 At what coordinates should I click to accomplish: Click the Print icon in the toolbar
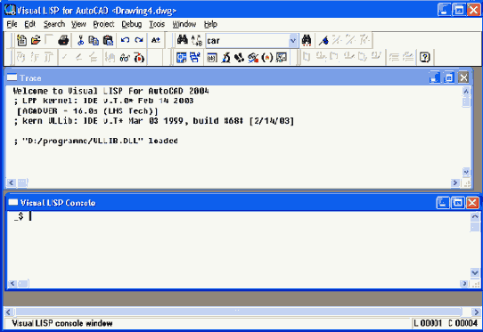coord(63,40)
